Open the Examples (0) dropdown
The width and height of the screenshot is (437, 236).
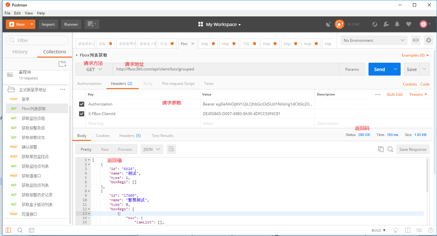(415, 55)
